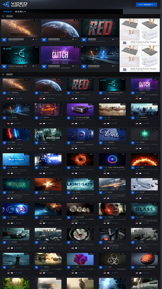
Task: Open the iPhones thumbnail of tutorial 134
Action: [112, 234]
